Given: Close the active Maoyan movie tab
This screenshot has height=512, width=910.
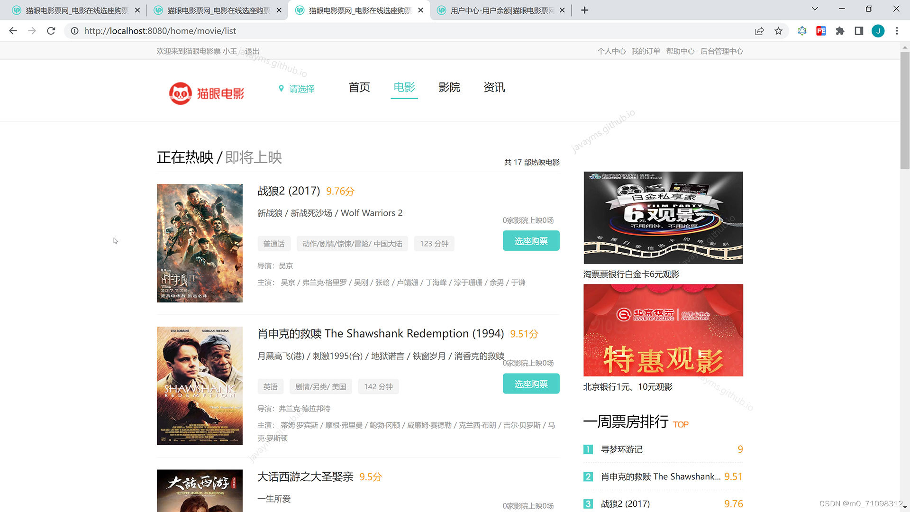Looking at the screenshot, I should pos(420,10).
